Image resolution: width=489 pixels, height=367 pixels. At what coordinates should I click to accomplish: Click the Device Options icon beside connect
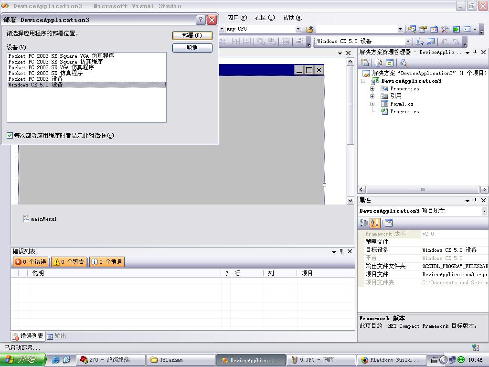pos(431,41)
